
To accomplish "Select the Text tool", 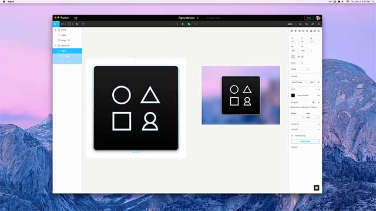I will pos(83,24).
